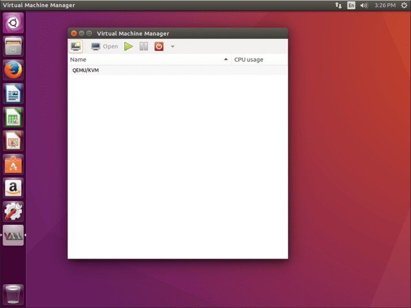Pause the virtual machine
Viewport: 411px width, 308px height.
[x=144, y=46]
